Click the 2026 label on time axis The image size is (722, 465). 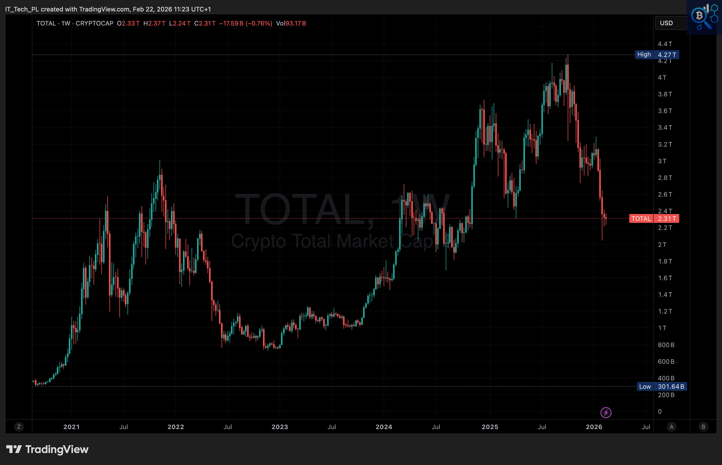click(594, 427)
